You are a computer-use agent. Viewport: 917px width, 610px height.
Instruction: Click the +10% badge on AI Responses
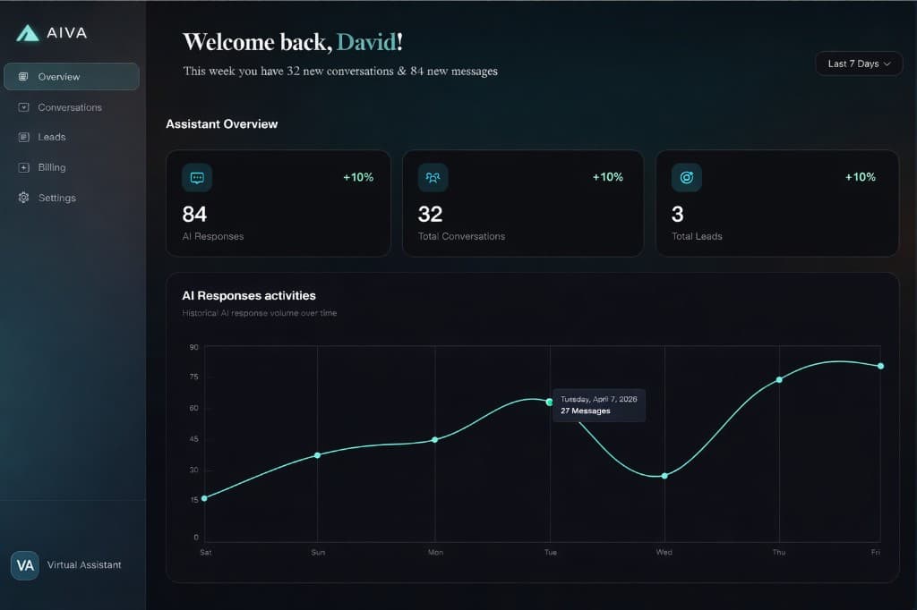point(358,177)
